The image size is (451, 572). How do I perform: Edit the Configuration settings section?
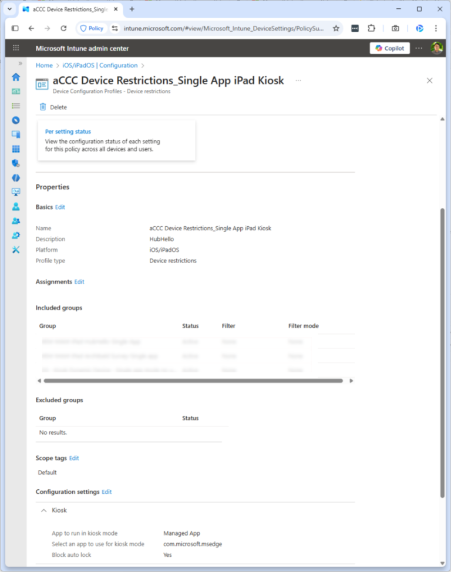pos(106,492)
